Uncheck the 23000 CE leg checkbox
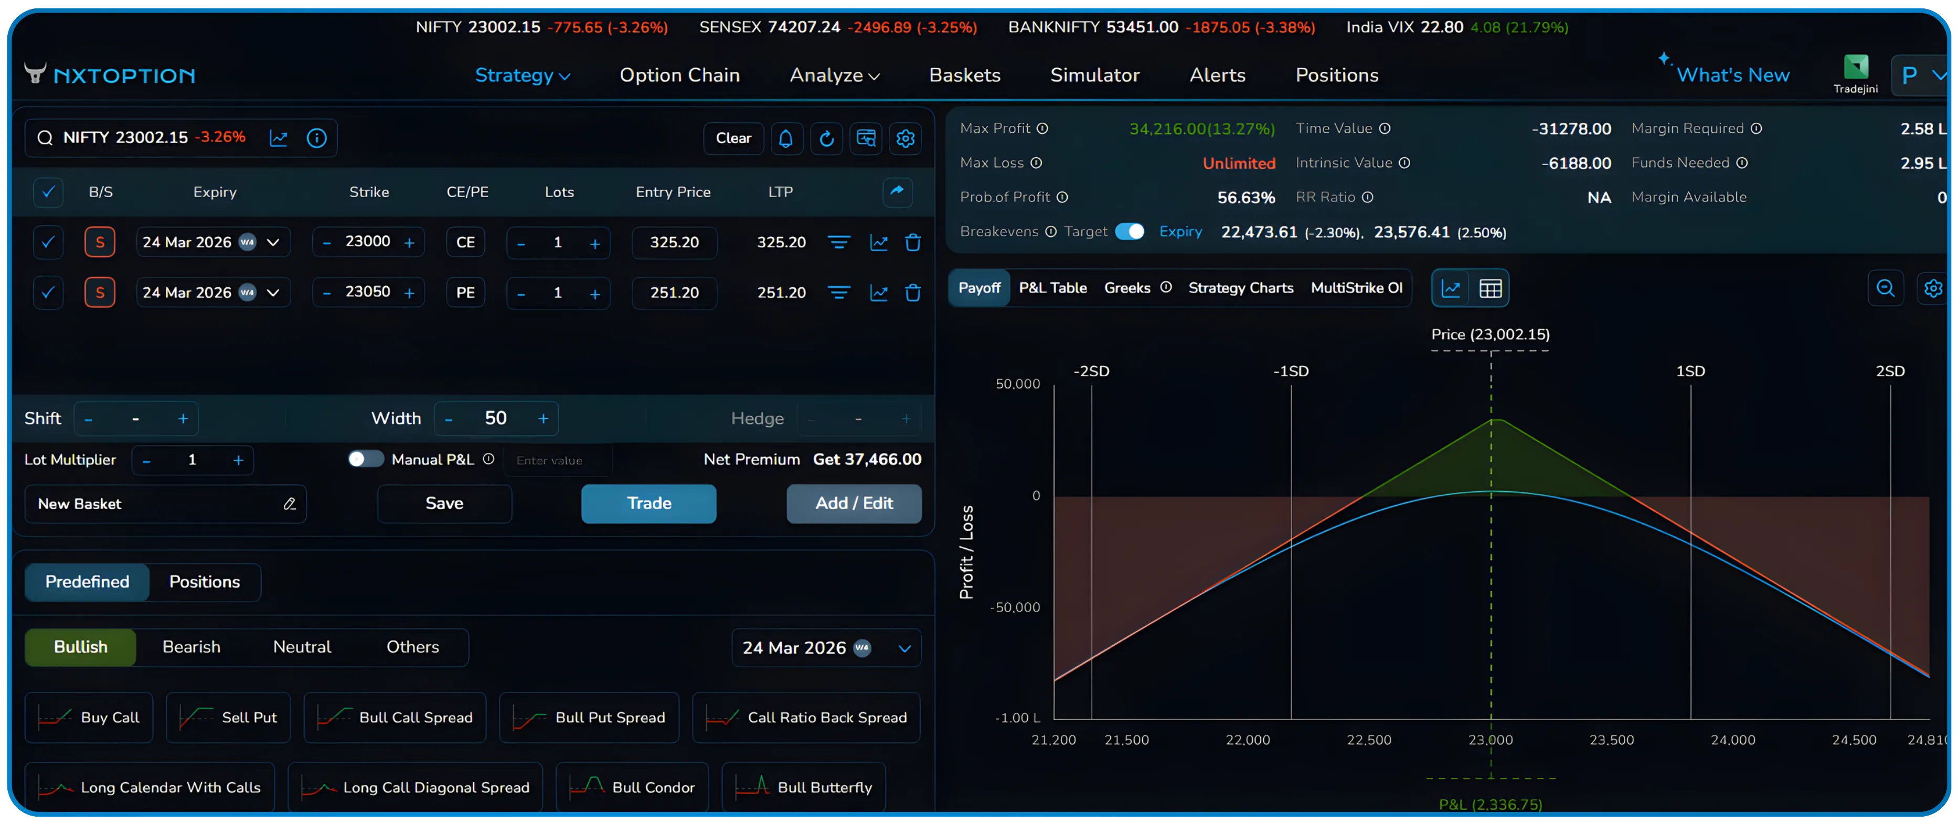The width and height of the screenshot is (1959, 824). coord(48,242)
